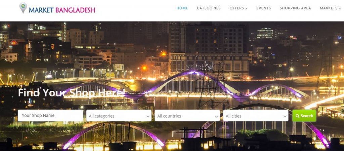Open the All cities dropdown

click(x=256, y=116)
